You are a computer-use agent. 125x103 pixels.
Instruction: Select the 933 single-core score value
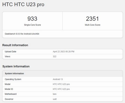pos(32,19)
